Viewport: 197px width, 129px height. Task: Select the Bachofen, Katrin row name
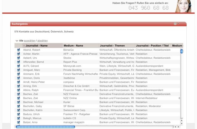coord(33,110)
